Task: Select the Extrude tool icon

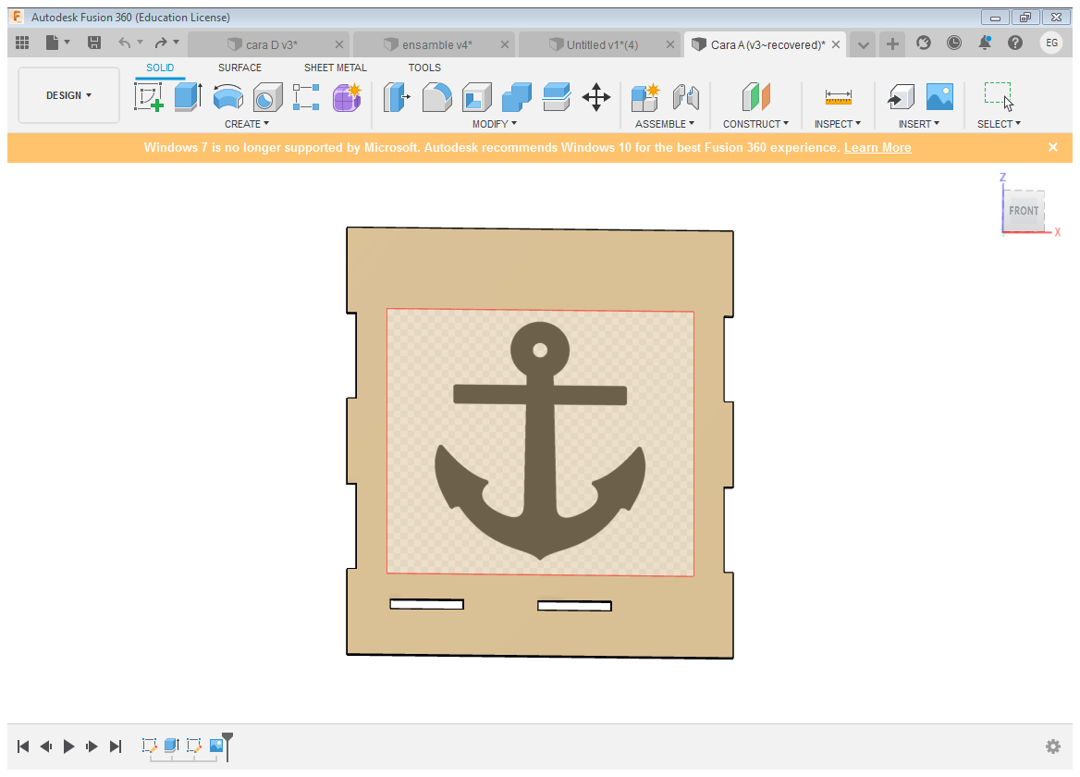Action: pos(188,97)
